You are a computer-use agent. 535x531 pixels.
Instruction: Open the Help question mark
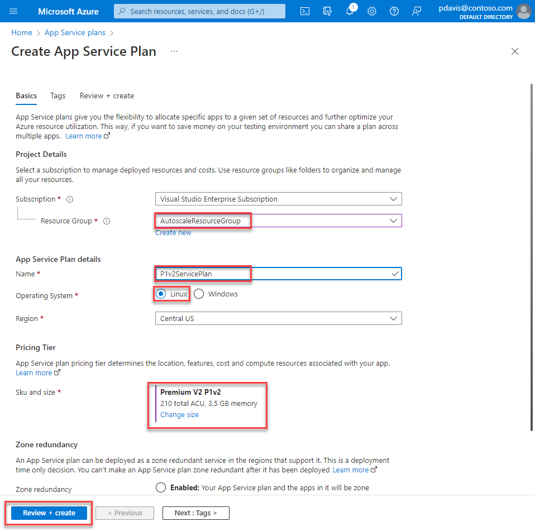(x=394, y=11)
